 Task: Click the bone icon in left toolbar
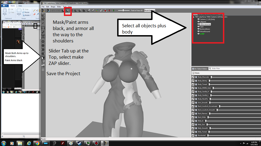pyautogui.click(x=43, y=66)
